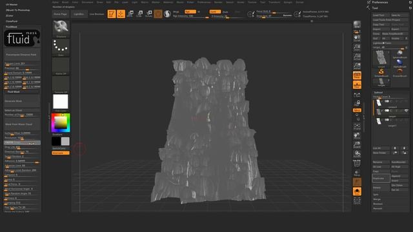Expand the UV Master plugin section
The width and height of the screenshot is (413, 232).
pyautogui.click(x=12, y=5)
